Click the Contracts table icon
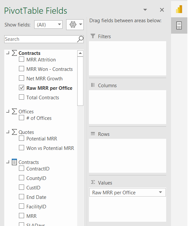 (x=14, y=162)
